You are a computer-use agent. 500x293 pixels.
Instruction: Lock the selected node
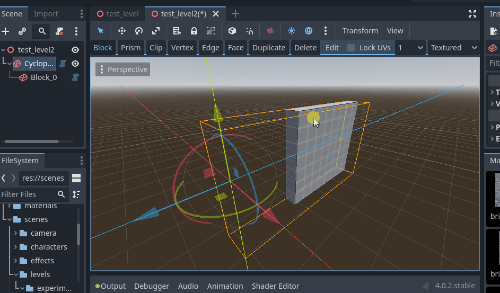tap(194, 31)
